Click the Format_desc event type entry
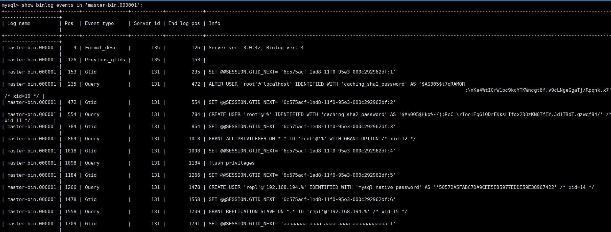 tap(100, 48)
